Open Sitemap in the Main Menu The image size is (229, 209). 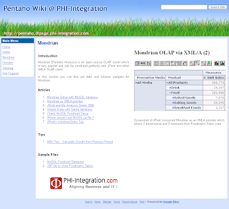(x=8, y=68)
